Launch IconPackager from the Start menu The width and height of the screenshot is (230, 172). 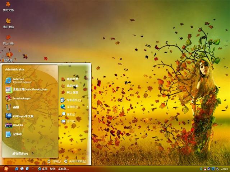tap(18, 98)
